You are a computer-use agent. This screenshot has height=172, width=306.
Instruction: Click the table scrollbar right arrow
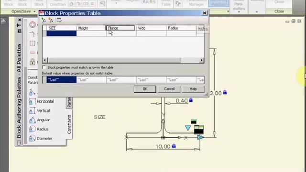click(x=202, y=60)
